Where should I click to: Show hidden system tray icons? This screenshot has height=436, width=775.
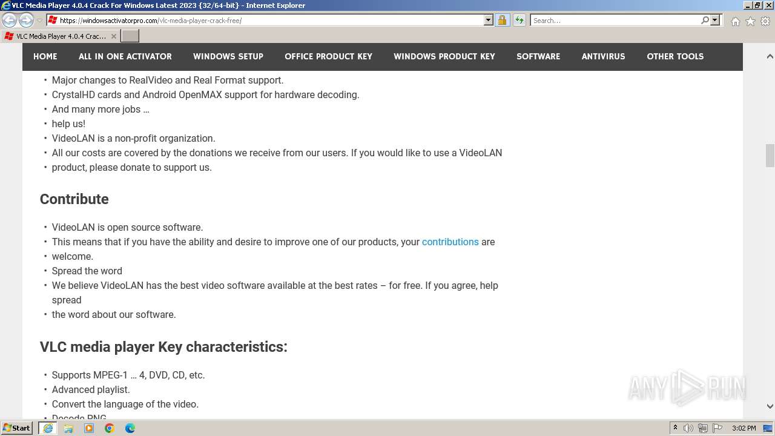(x=675, y=428)
